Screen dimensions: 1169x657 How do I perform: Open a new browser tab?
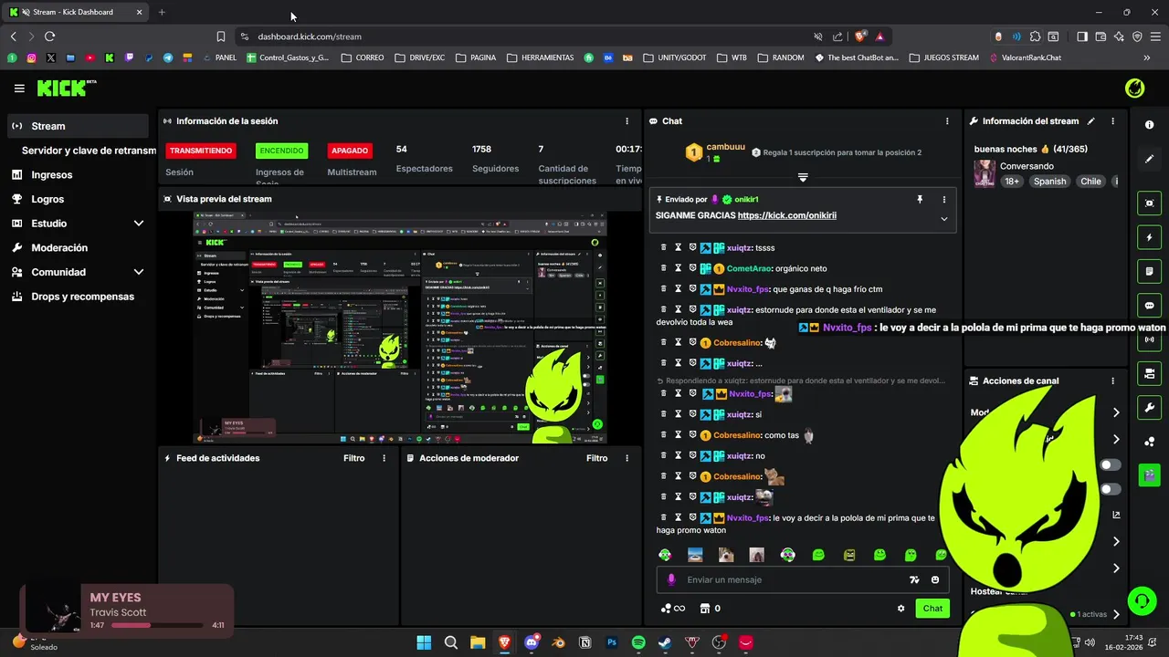click(x=162, y=12)
